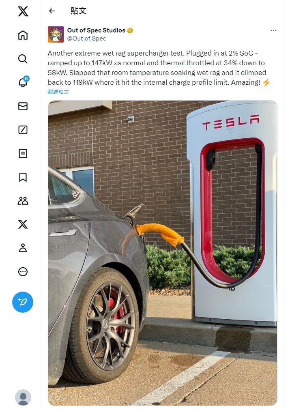Open Bookmarks icon in sidebar
Viewport: 288px width, 410px height.
pos(23,177)
